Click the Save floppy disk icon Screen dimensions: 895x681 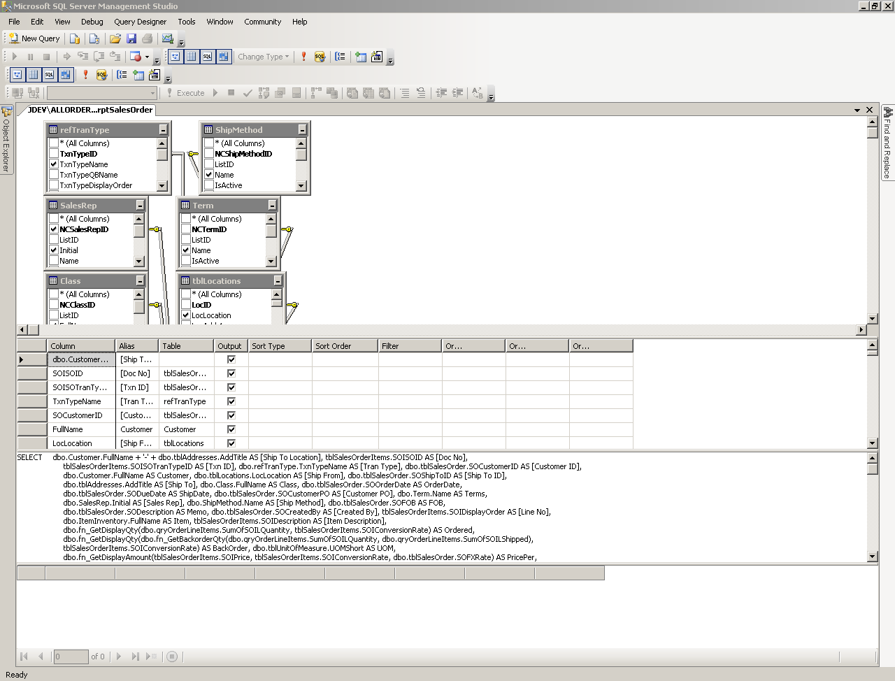point(131,39)
